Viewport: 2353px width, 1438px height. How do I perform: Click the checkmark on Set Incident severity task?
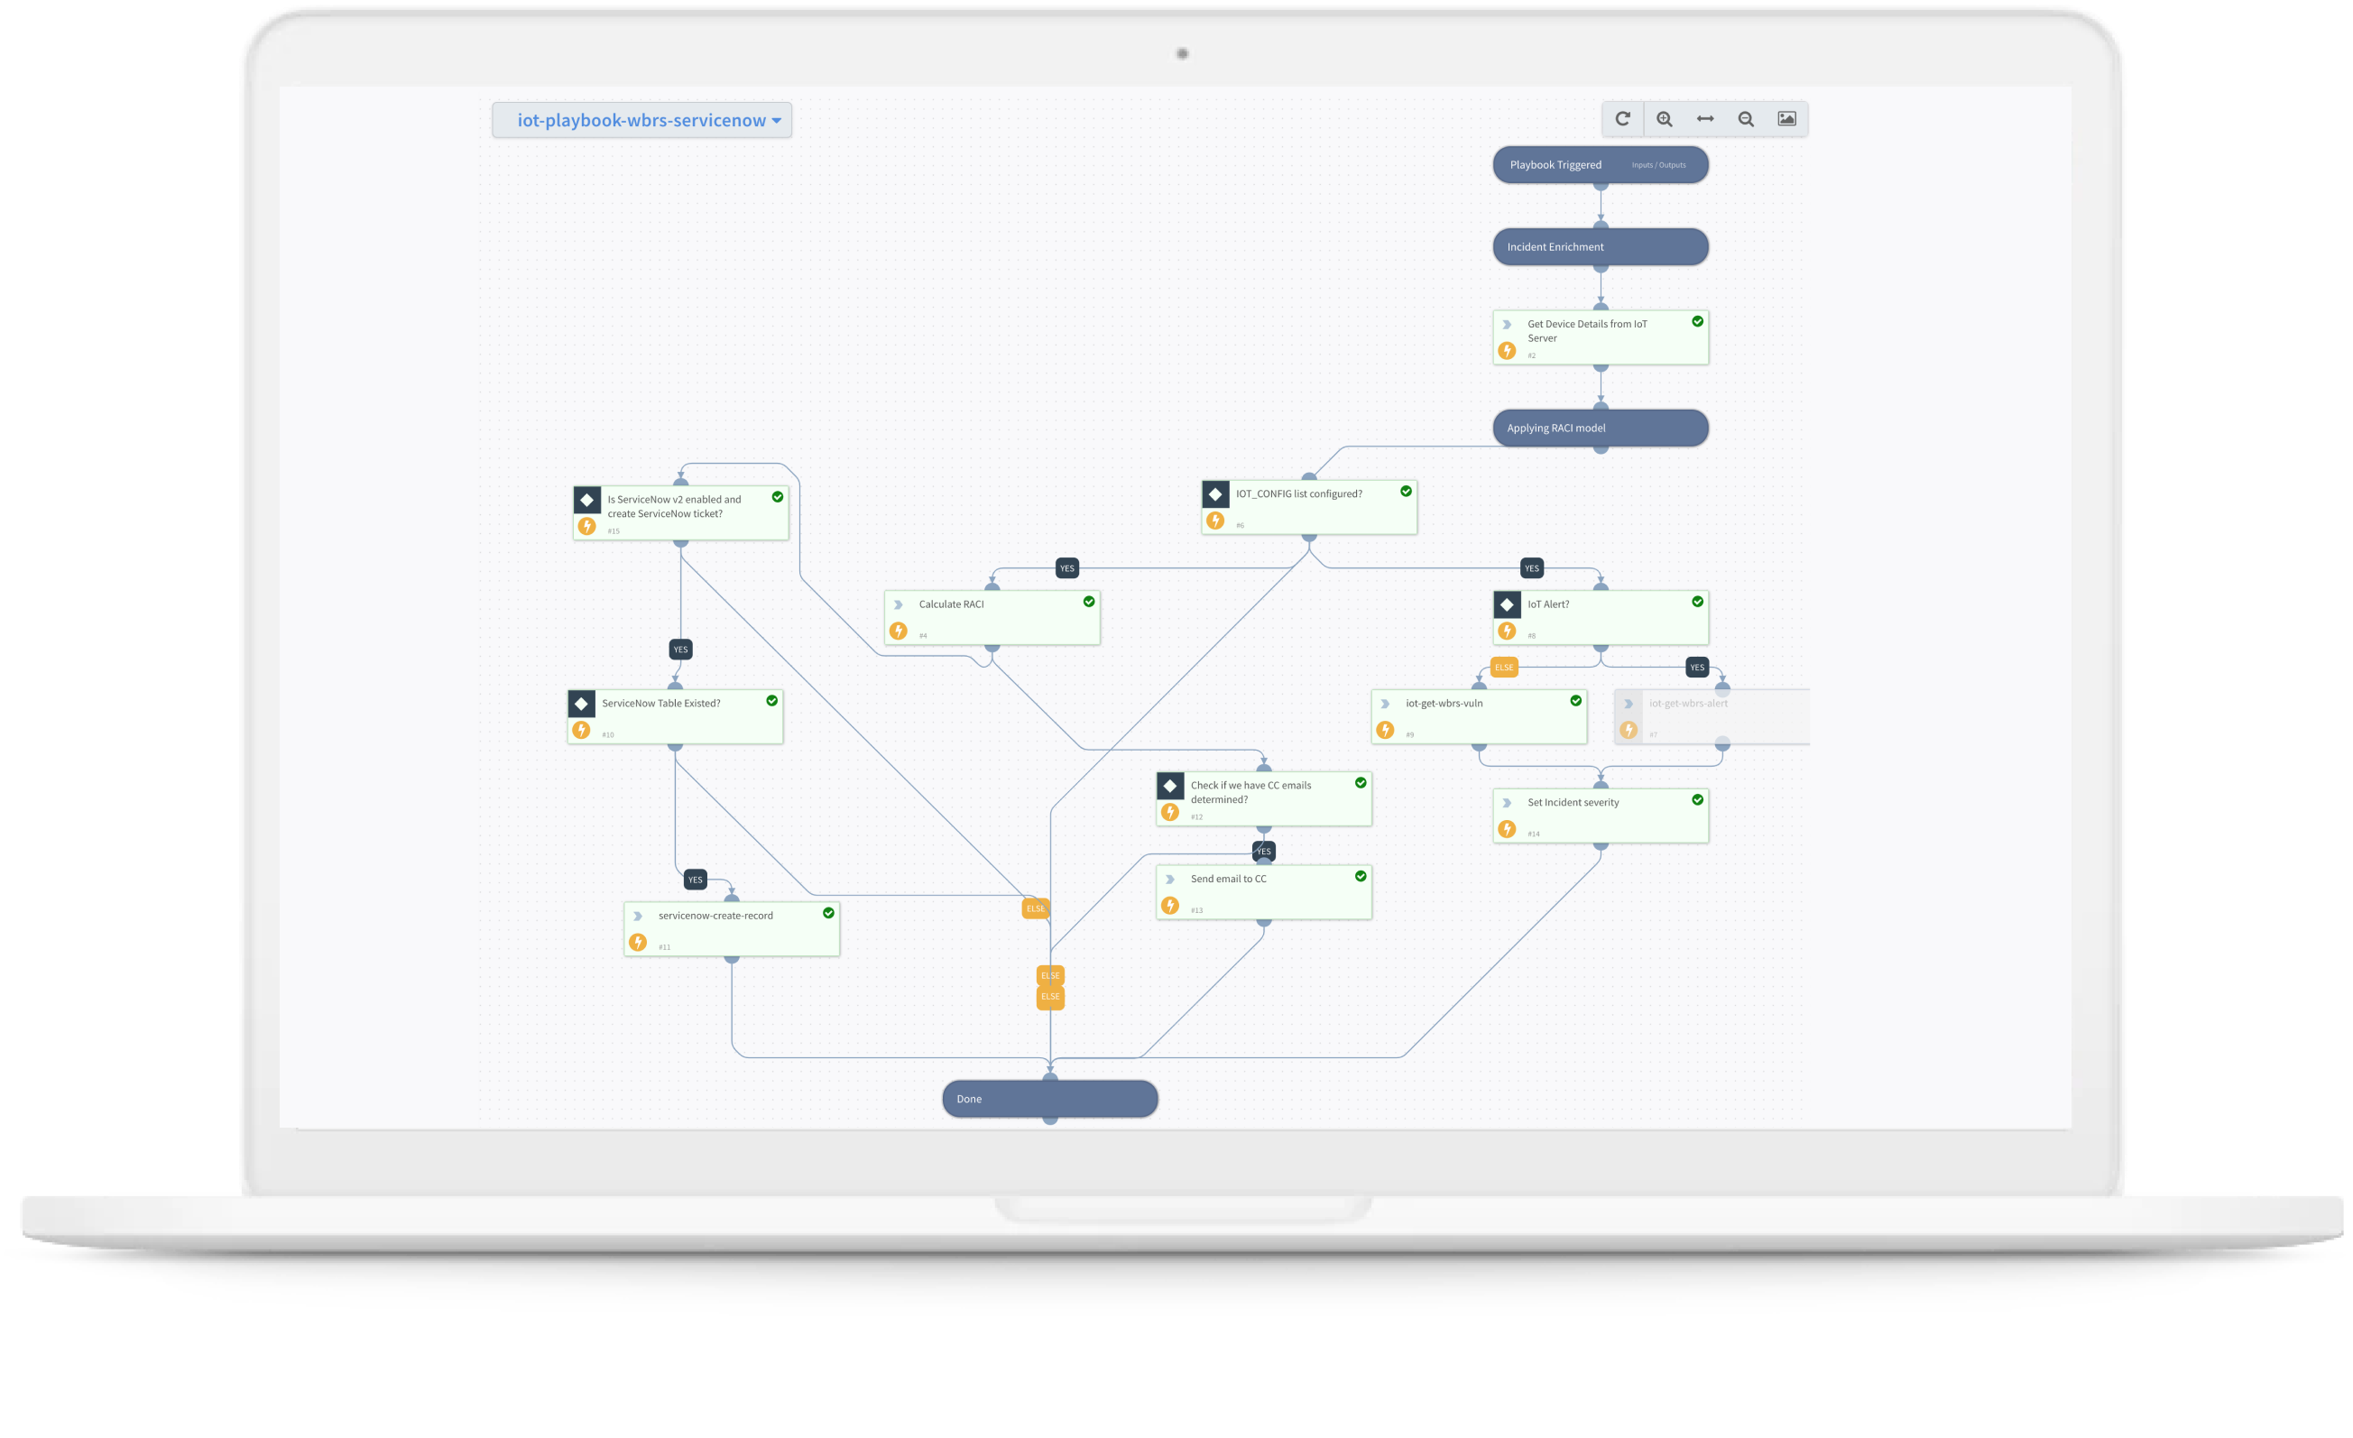point(1696,800)
